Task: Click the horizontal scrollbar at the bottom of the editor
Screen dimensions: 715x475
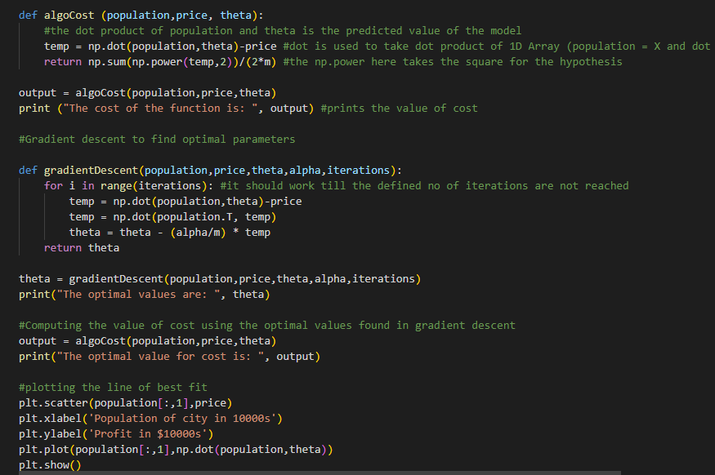Action: click(x=320, y=473)
